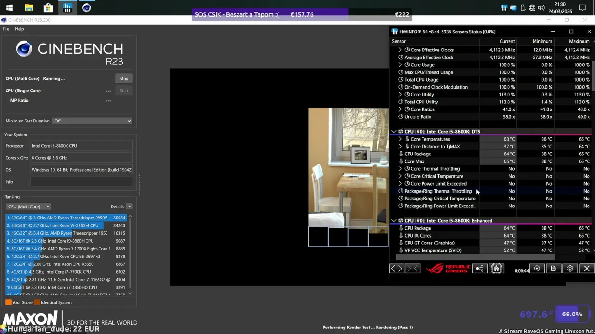Screen dimensions: 595x334
Task: Expand the Core Temperatures row
Action: [x=400, y=139]
